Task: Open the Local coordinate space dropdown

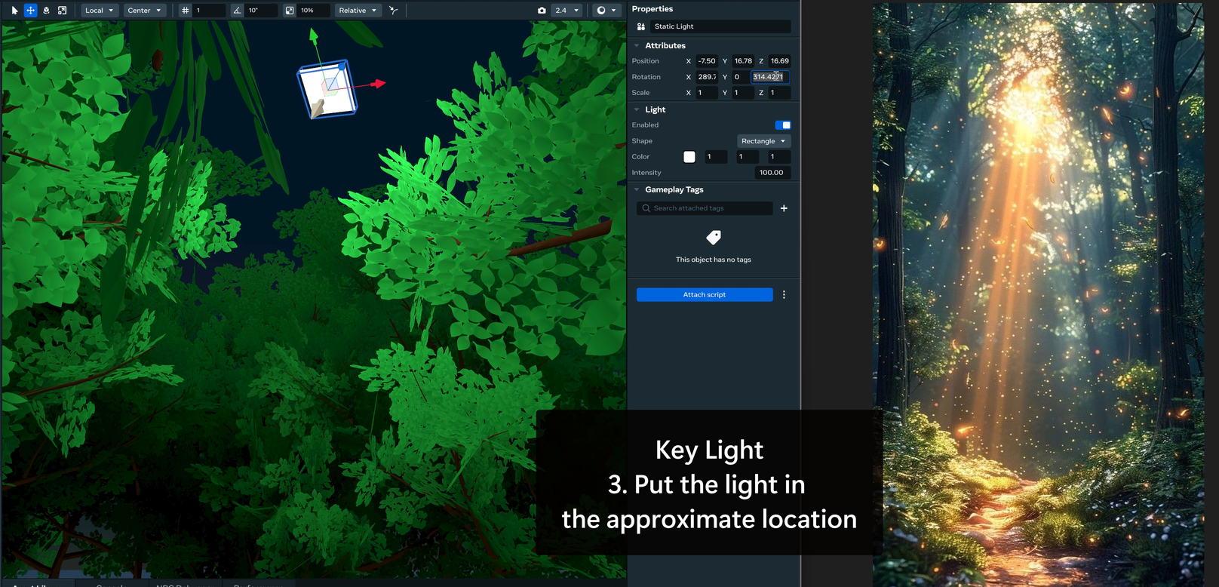Action: 99,11
